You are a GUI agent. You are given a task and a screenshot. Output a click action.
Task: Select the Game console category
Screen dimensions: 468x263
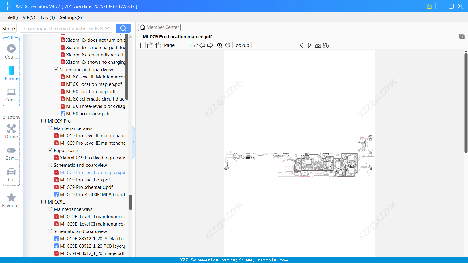coord(11,154)
